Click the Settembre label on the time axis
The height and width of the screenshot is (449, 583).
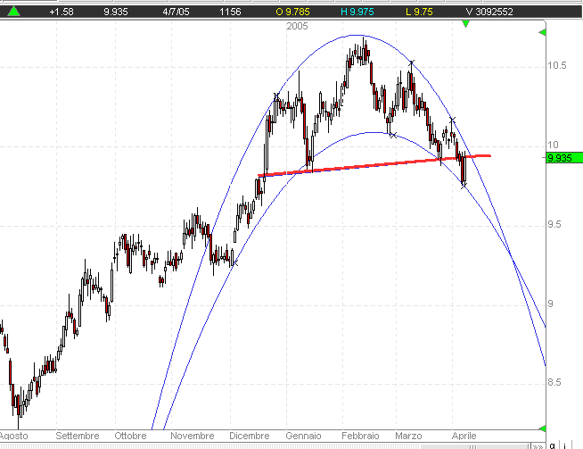[x=77, y=436]
